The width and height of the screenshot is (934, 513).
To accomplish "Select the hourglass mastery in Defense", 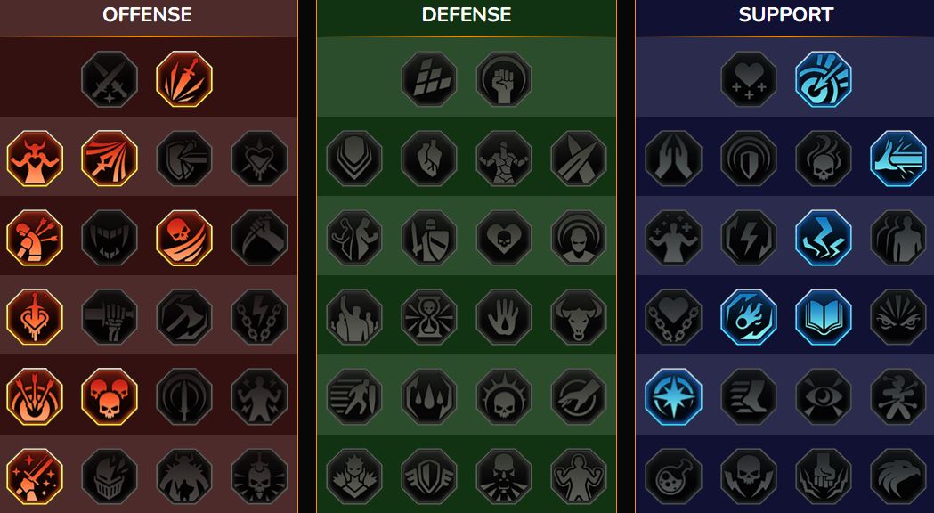I will [429, 317].
